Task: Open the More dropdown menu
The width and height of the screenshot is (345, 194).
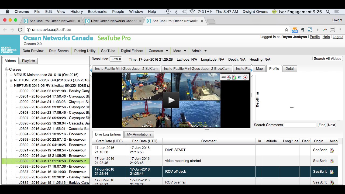Action: [x=180, y=51]
